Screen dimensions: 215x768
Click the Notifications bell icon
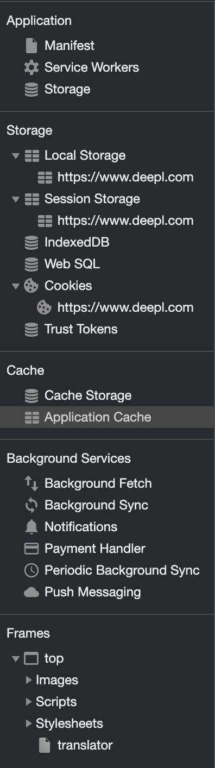pos(31,527)
